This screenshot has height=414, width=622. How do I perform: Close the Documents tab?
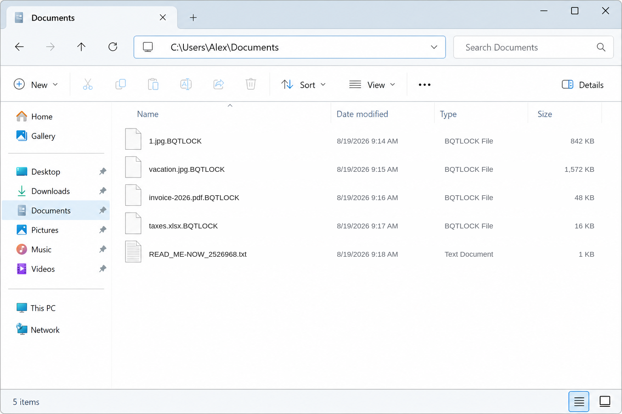coord(163,17)
